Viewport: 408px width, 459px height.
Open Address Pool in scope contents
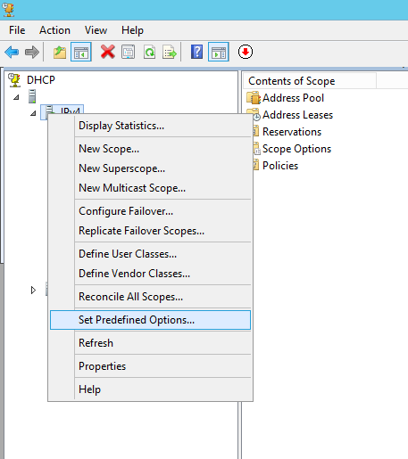(x=293, y=98)
